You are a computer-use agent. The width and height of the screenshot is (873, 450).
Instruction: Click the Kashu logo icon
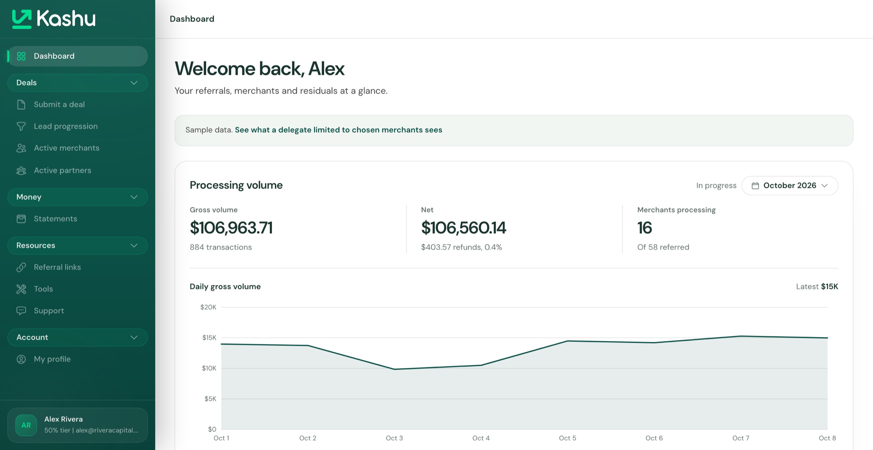click(22, 19)
